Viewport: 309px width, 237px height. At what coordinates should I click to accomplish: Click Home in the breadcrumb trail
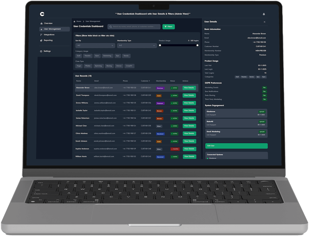[x=79, y=21]
